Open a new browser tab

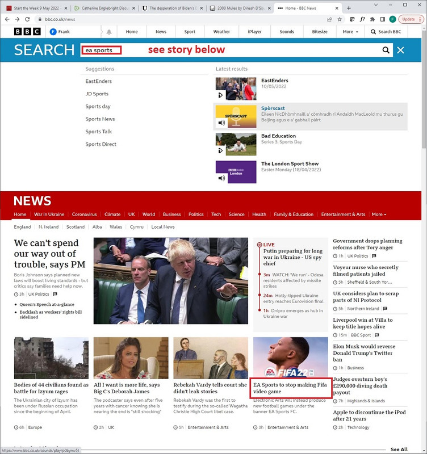[349, 8]
